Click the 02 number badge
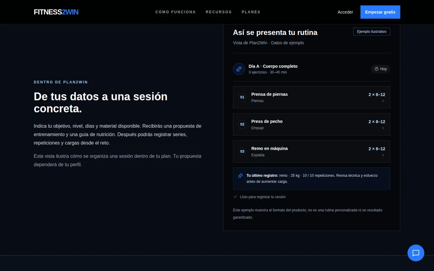 coord(242,124)
